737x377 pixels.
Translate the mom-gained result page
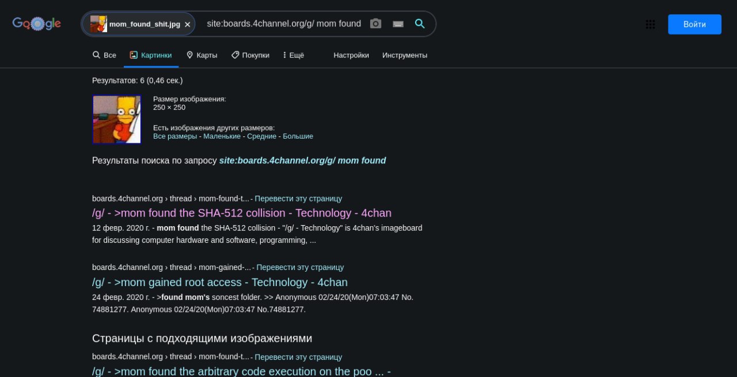click(x=300, y=268)
